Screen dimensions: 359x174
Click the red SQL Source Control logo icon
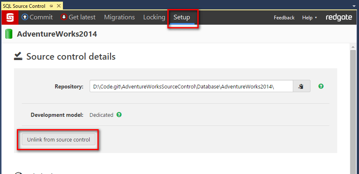(10, 17)
